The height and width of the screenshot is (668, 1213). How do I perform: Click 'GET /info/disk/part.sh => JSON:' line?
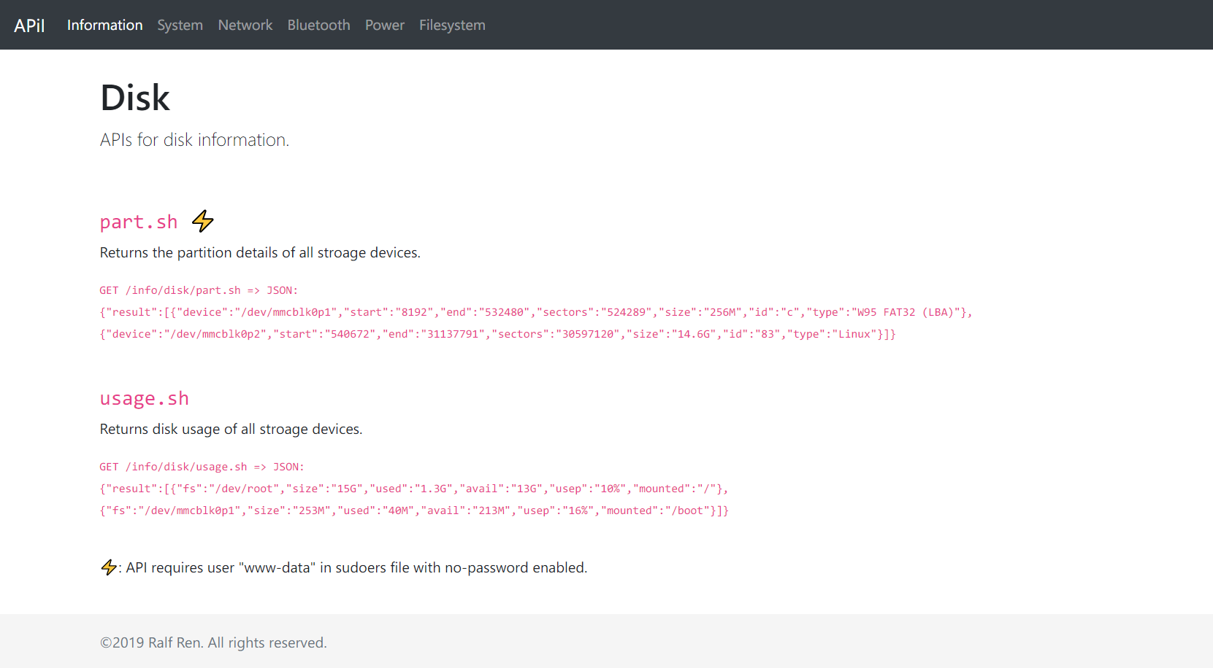coord(199,290)
